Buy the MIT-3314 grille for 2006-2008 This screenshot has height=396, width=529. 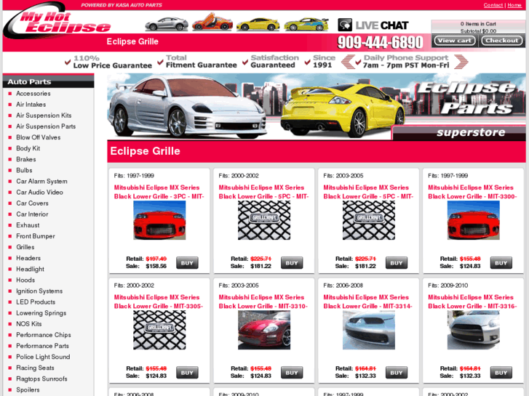tap(397, 373)
